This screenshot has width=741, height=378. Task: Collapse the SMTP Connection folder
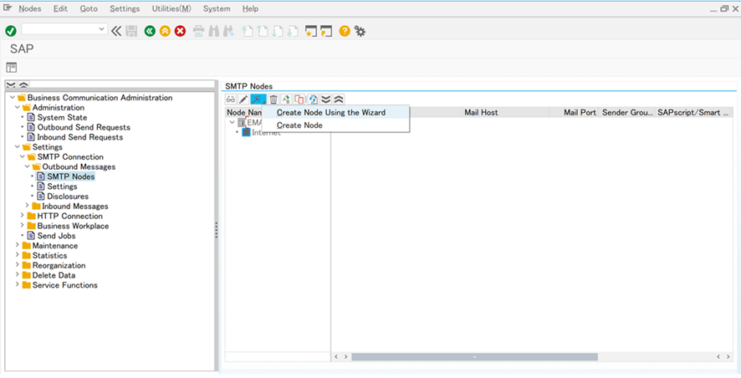click(x=23, y=156)
